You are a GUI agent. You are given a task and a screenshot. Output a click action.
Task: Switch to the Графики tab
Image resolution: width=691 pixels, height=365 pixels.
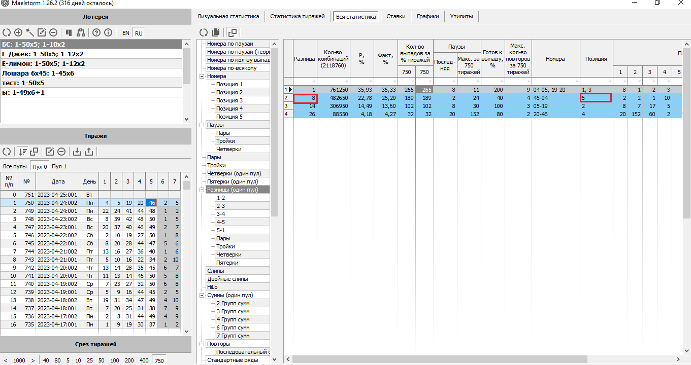(427, 16)
